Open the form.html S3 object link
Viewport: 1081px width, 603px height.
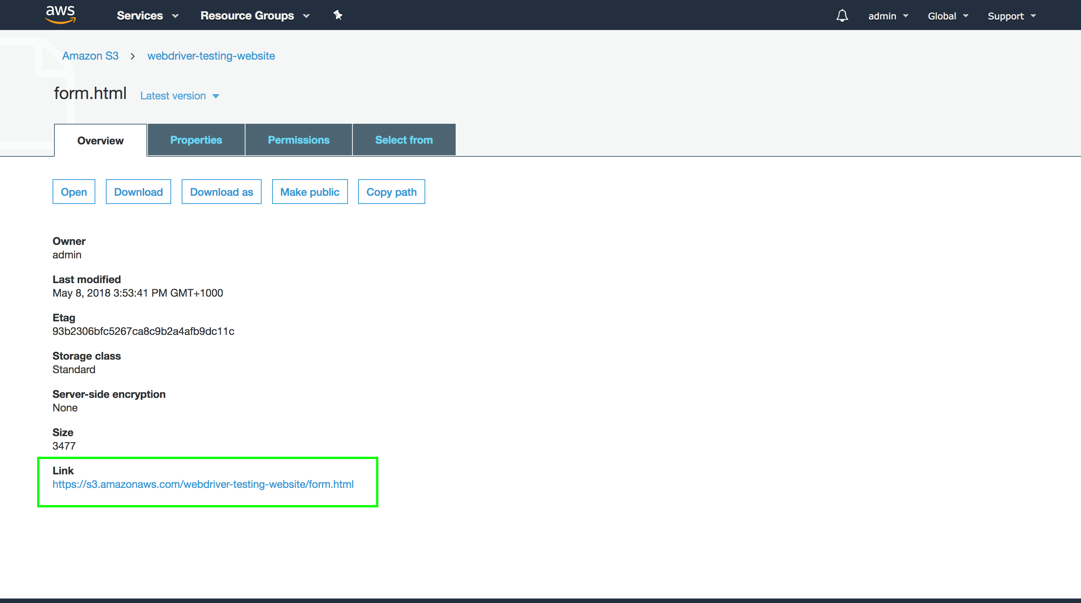(203, 484)
